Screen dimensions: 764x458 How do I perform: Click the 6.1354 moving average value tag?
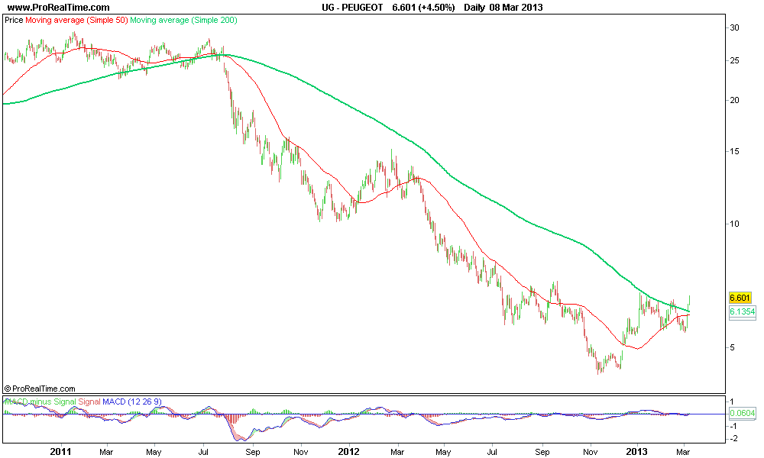point(742,311)
